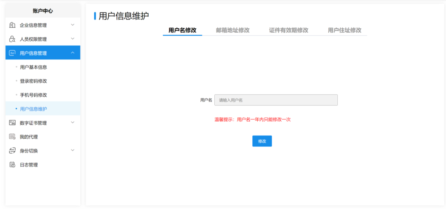Expand 身份切换 with its chevron

73,150
